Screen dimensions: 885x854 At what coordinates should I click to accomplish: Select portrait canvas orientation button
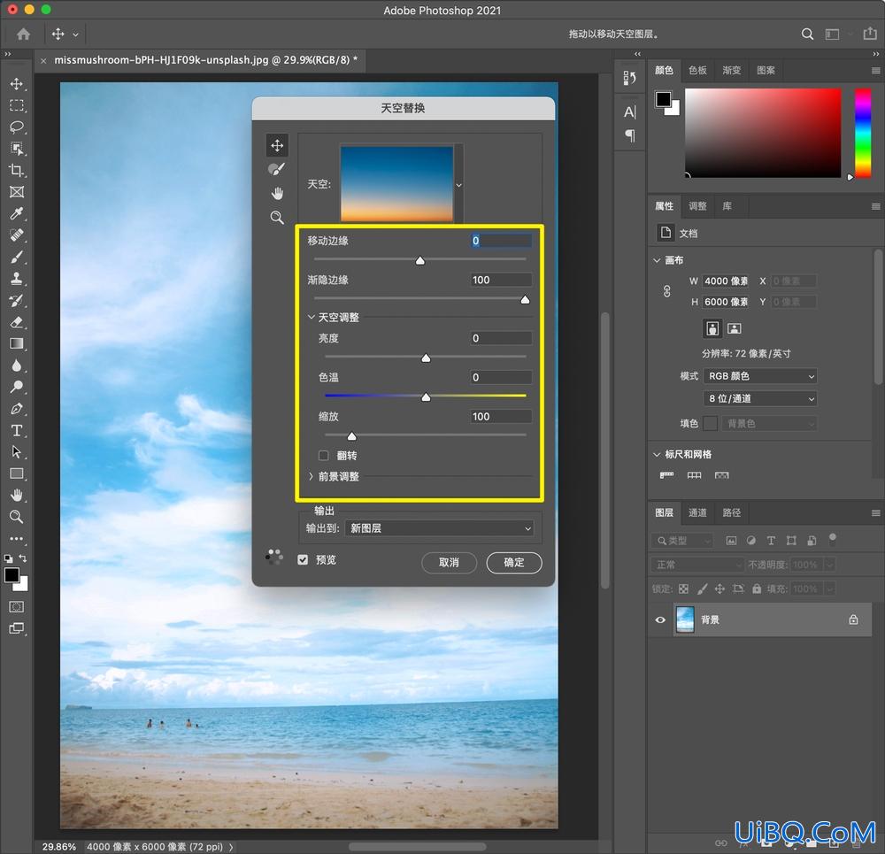tap(712, 328)
